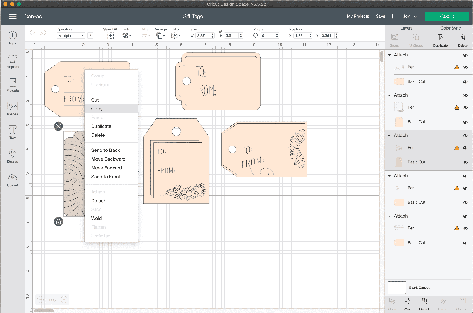Hide the first Basic Cut layer

tap(465, 82)
